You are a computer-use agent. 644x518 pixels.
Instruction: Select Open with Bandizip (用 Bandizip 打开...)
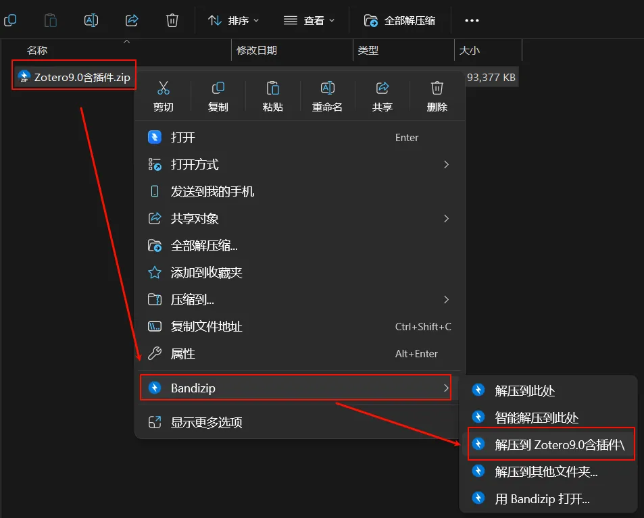[549, 498]
